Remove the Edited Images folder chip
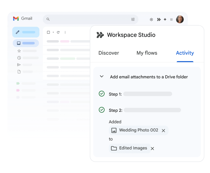 (x=152, y=148)
